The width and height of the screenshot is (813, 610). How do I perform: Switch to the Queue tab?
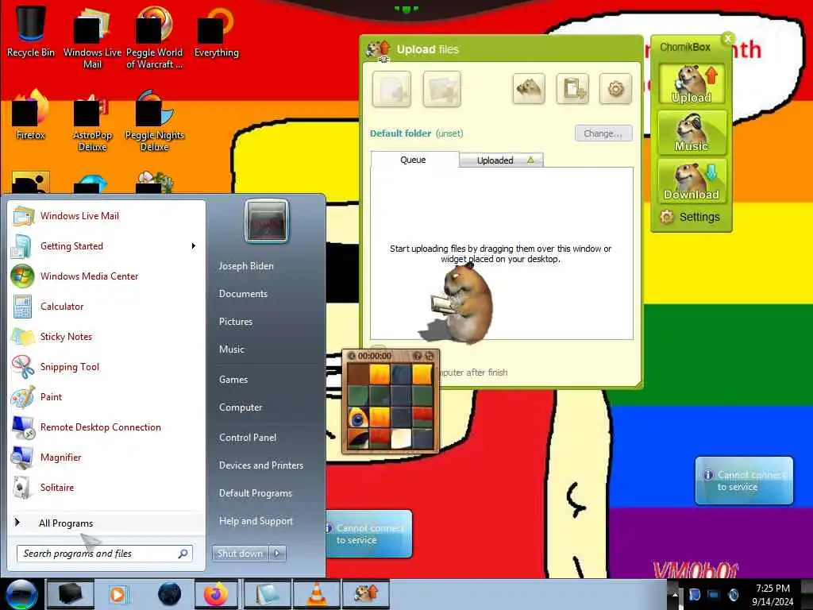pyautogui.click(x=413, y=160)
